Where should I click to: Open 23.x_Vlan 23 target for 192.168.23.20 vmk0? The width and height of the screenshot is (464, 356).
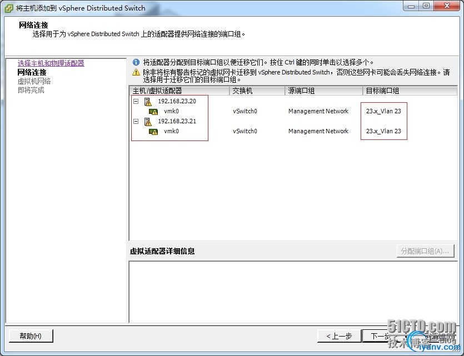tap(383, 111)
